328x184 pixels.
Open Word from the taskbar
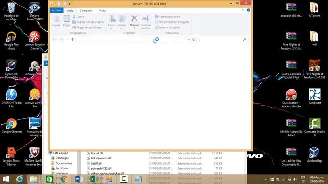79,179
